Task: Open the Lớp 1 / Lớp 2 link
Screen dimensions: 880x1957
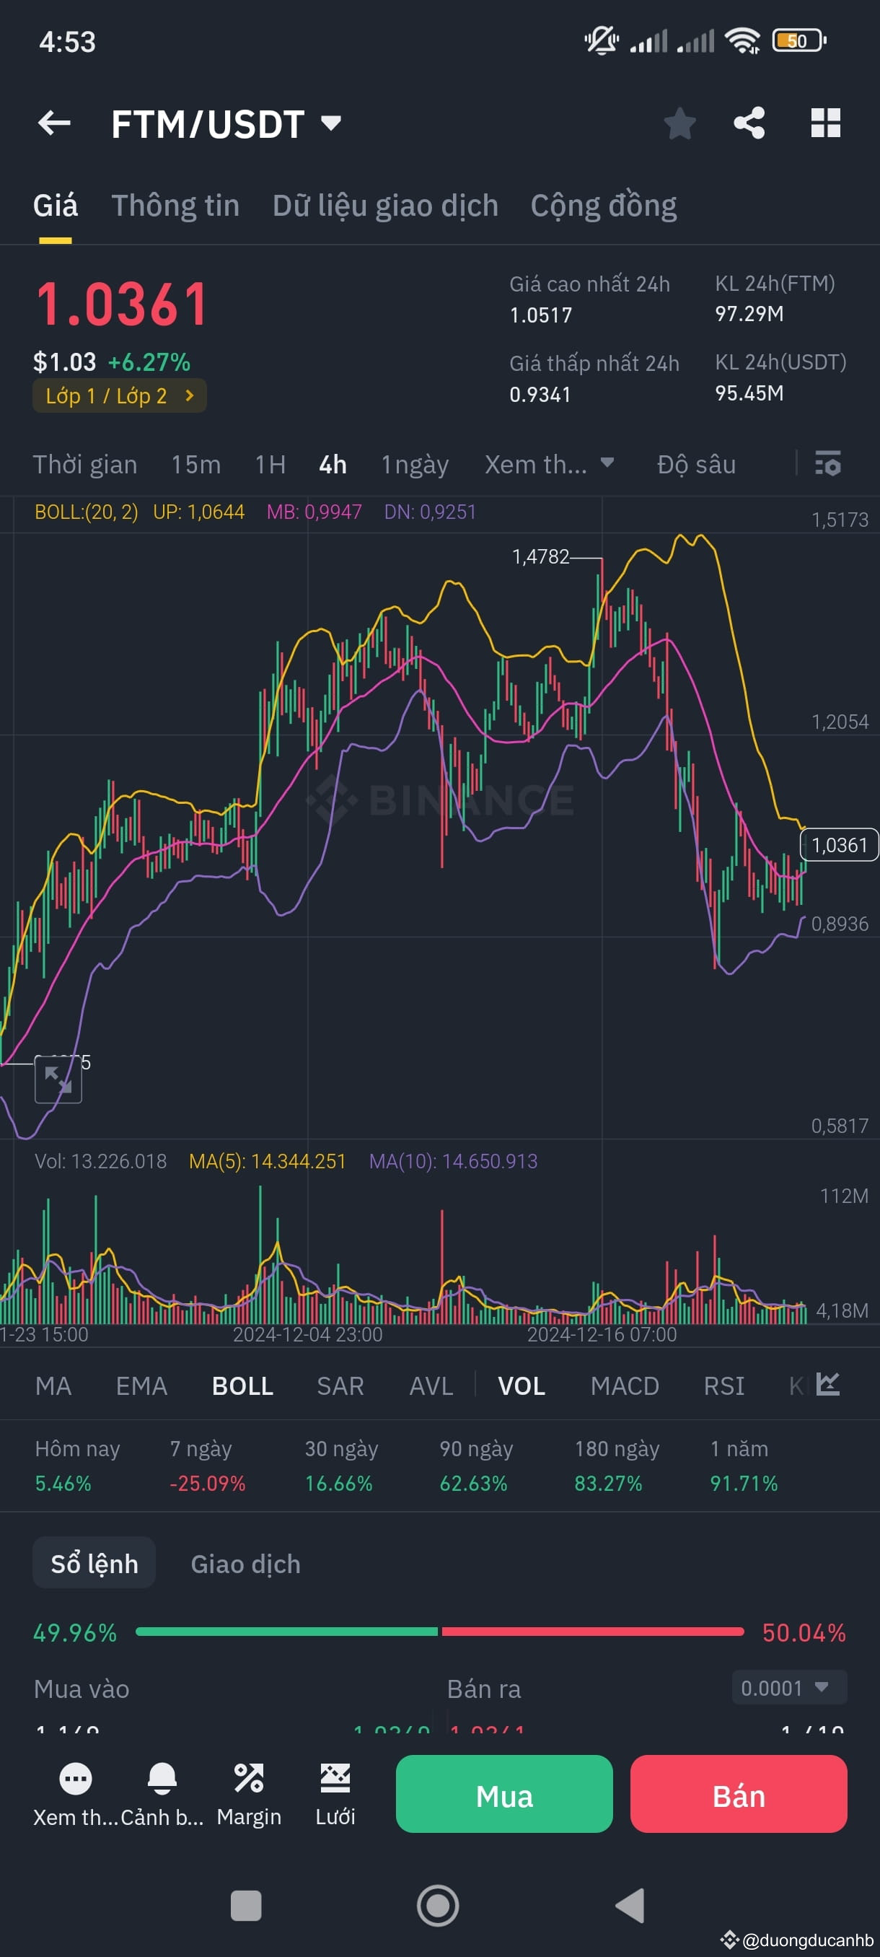Action: pos(118,395)
